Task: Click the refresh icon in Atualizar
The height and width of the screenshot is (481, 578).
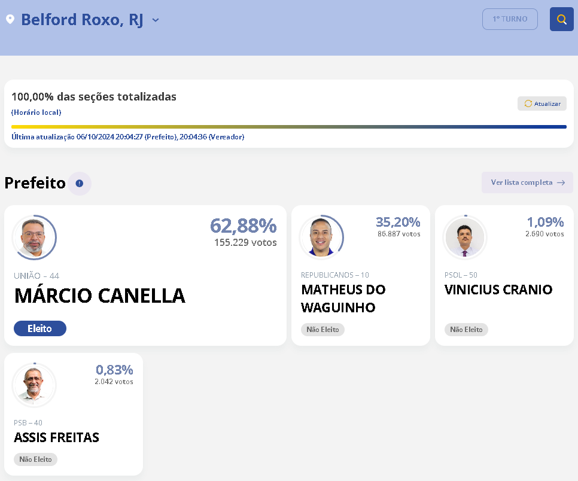Action: tap(528, 103)
